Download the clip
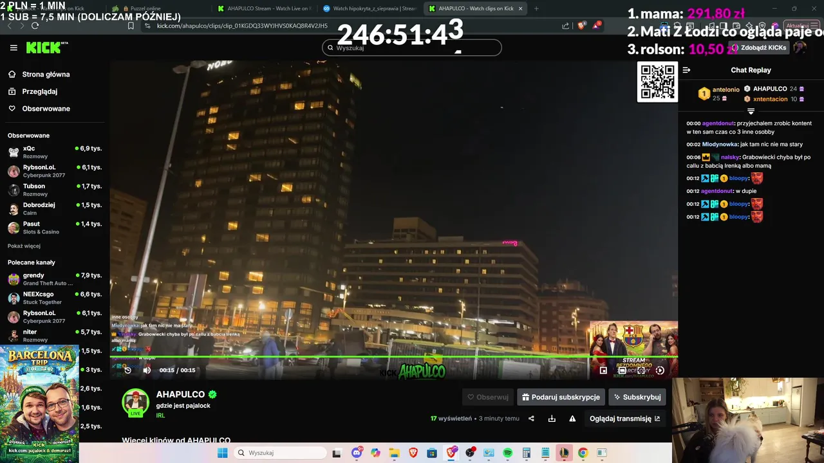Screen dimensions: 824x463 (552, 419)
